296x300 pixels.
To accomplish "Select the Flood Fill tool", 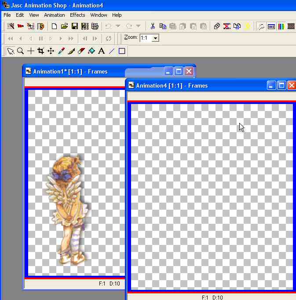I will pos(91,51).
